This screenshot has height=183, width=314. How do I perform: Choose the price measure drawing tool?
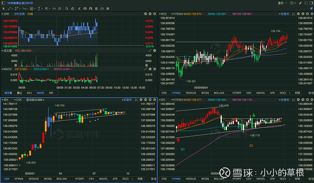tap(39, 9)
